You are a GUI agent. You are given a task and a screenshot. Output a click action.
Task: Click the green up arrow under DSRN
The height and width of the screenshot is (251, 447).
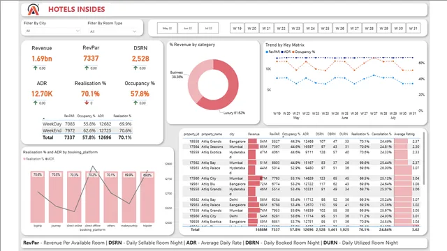(135, 68)
